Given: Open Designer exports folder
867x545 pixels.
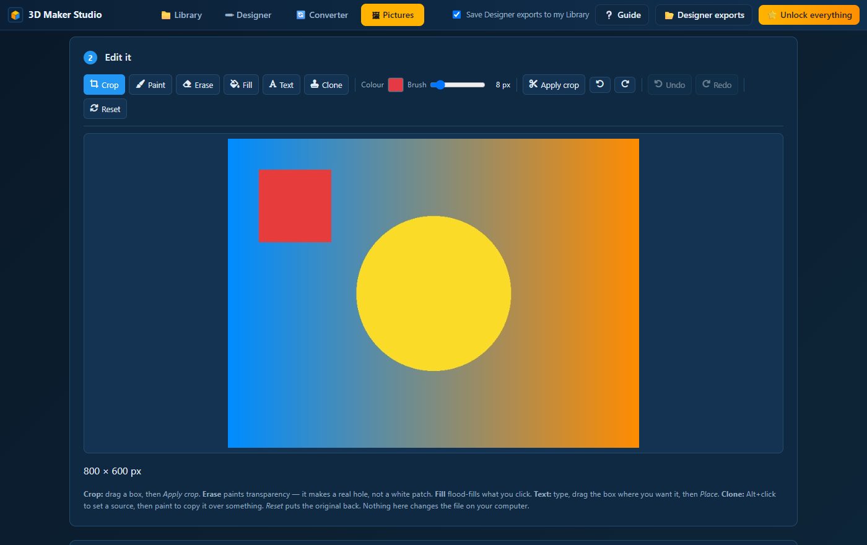Looking at the screenshot, I should pyautogui.click(x=704, y=15).
